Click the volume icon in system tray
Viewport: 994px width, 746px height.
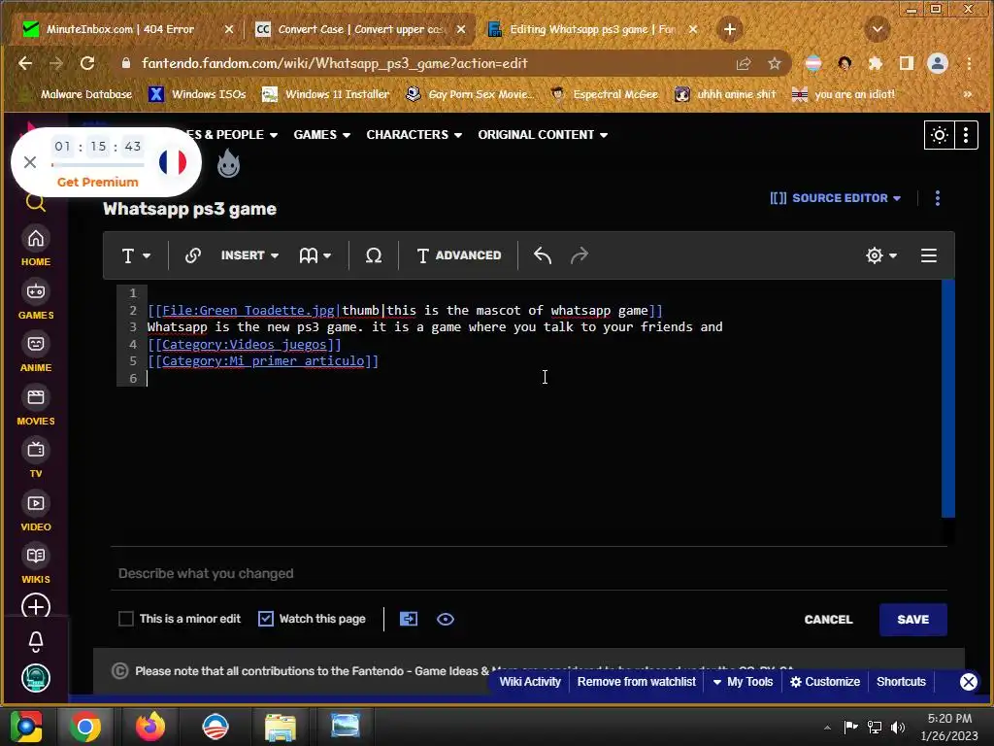[898, 727]
